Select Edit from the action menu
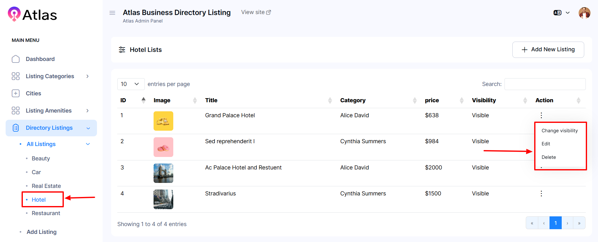This screenshot has height=242, width=598. click(546, 144)
